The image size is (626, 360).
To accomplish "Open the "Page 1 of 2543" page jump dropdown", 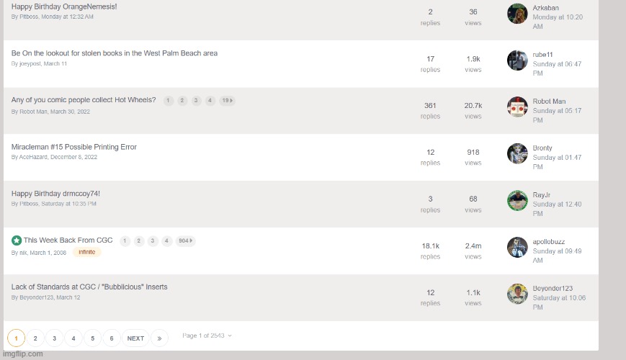I will coord(207,336).
